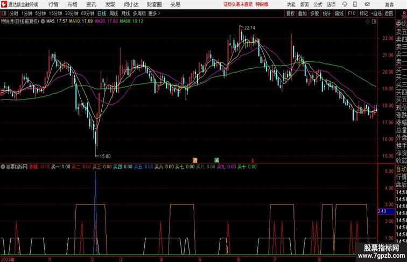Click the 15.00 low price label
407x262 pixels.
(105, 157)
